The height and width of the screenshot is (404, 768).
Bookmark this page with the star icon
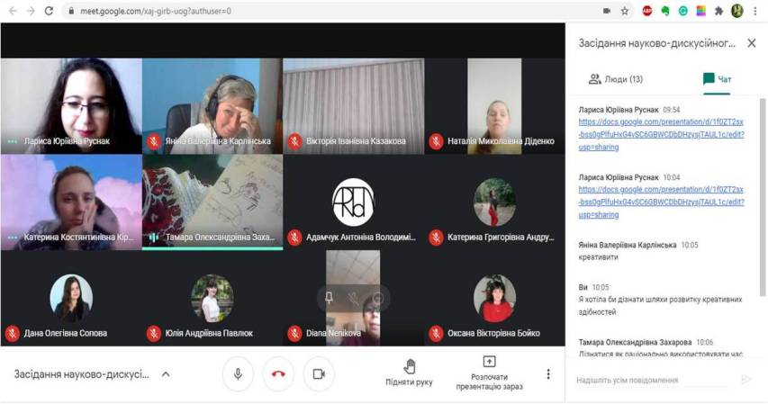[625, 11]
